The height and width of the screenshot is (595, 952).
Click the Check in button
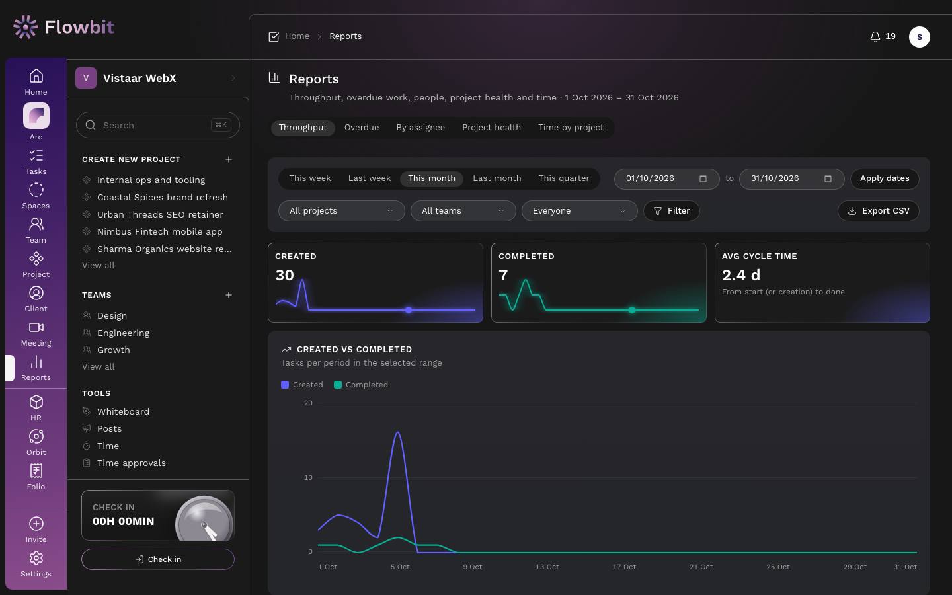(158, 559)
